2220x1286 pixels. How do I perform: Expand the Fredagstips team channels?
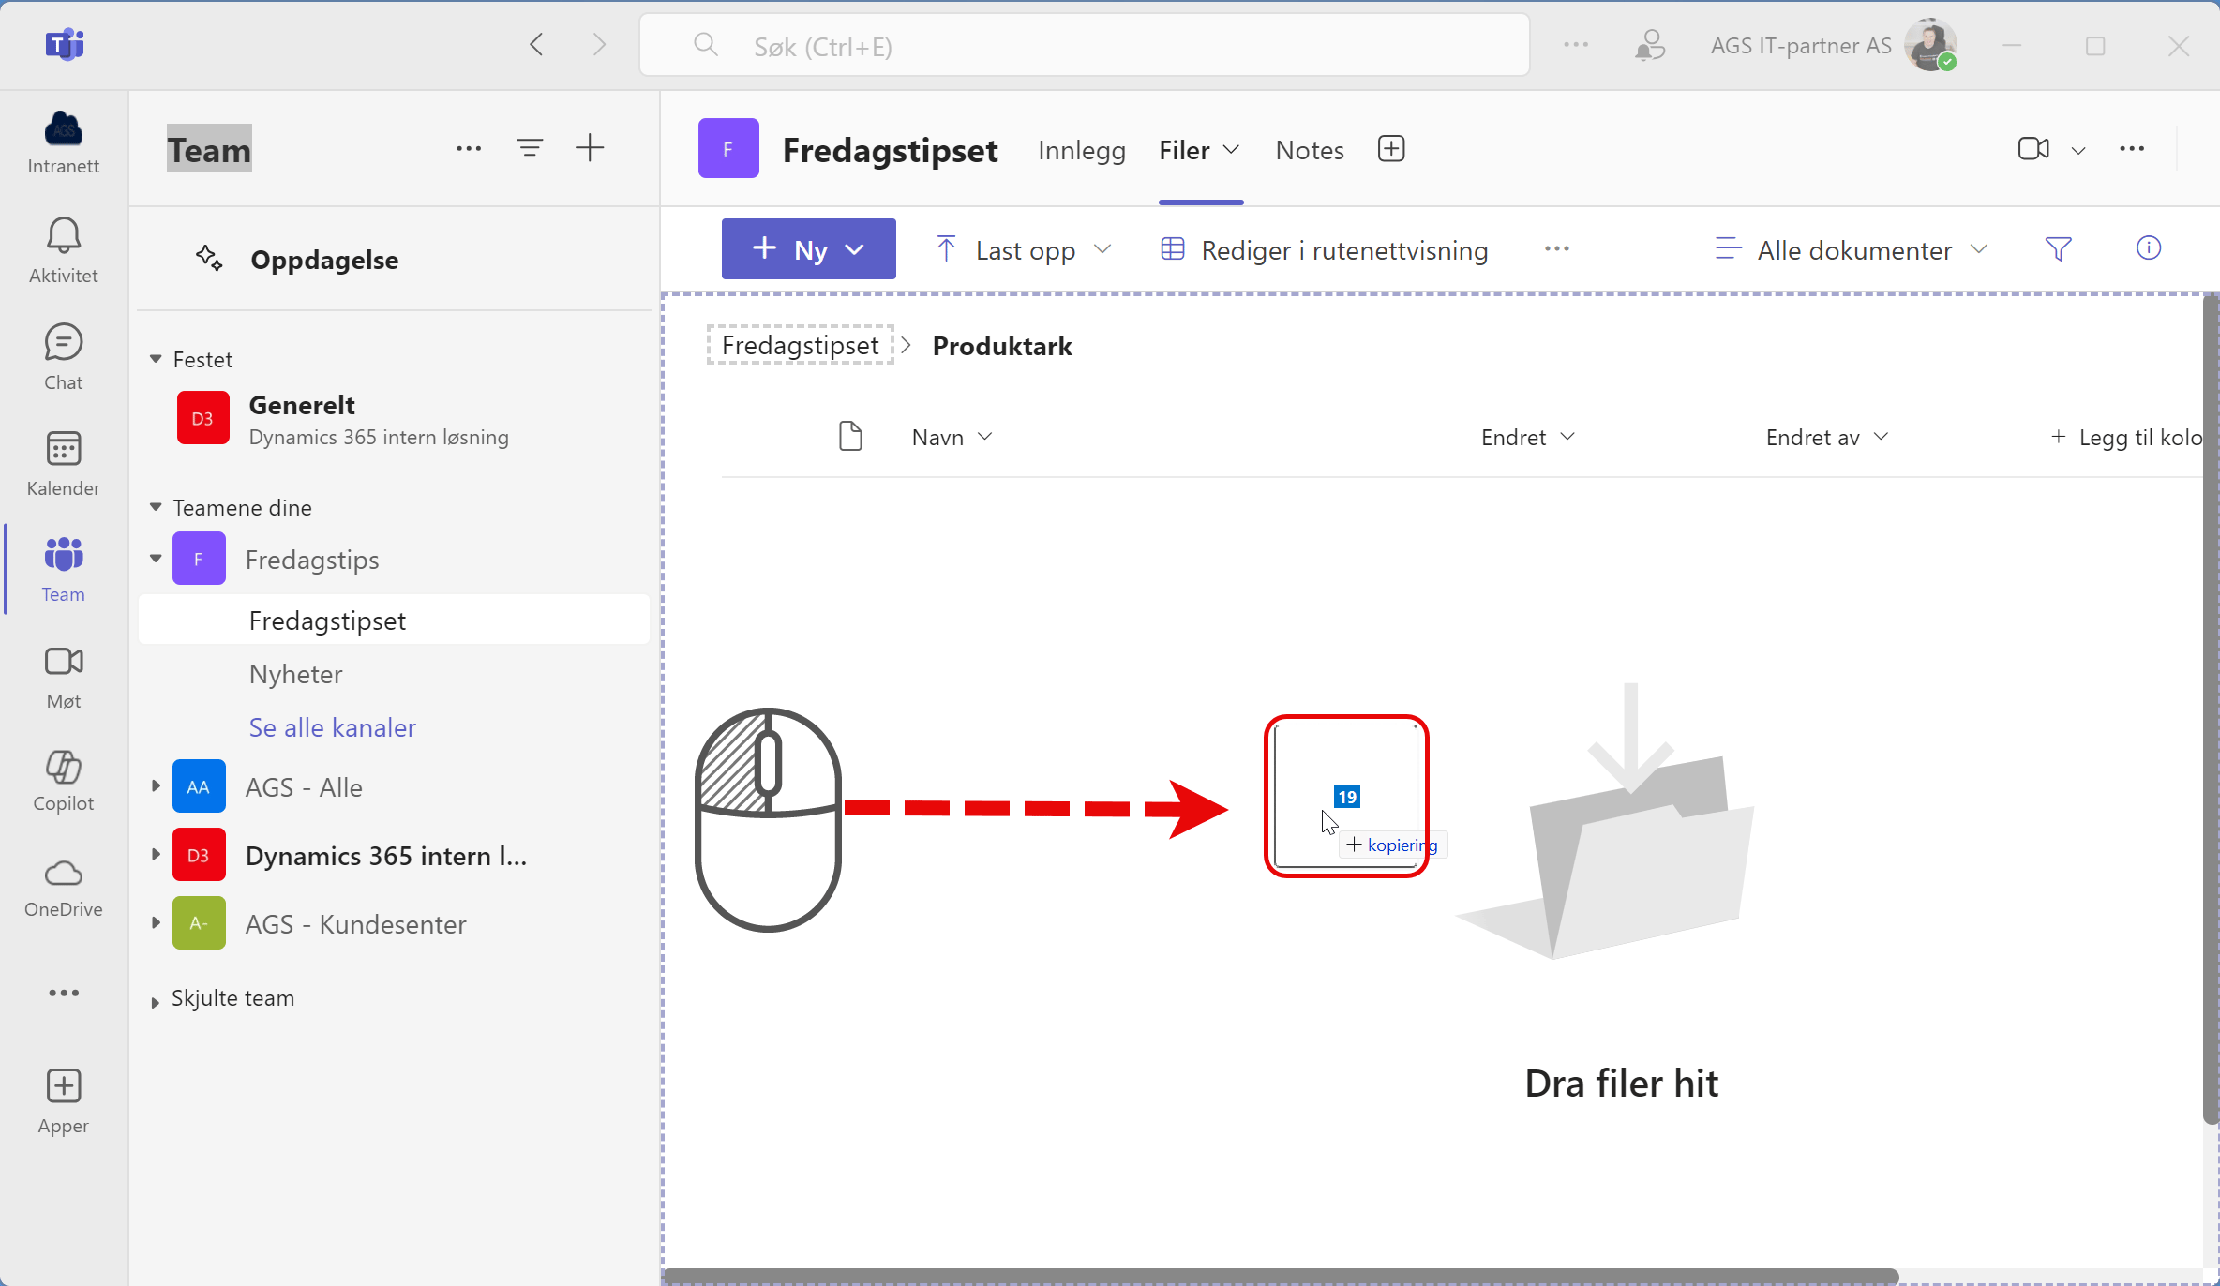click(153, 558)
